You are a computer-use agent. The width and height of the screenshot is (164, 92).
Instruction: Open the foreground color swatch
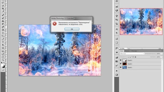click(x=2, y=65)
